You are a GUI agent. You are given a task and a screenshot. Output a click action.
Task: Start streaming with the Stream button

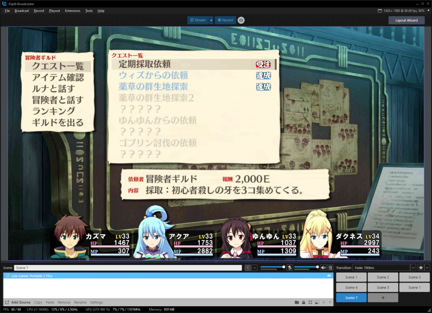pos(198,20)
